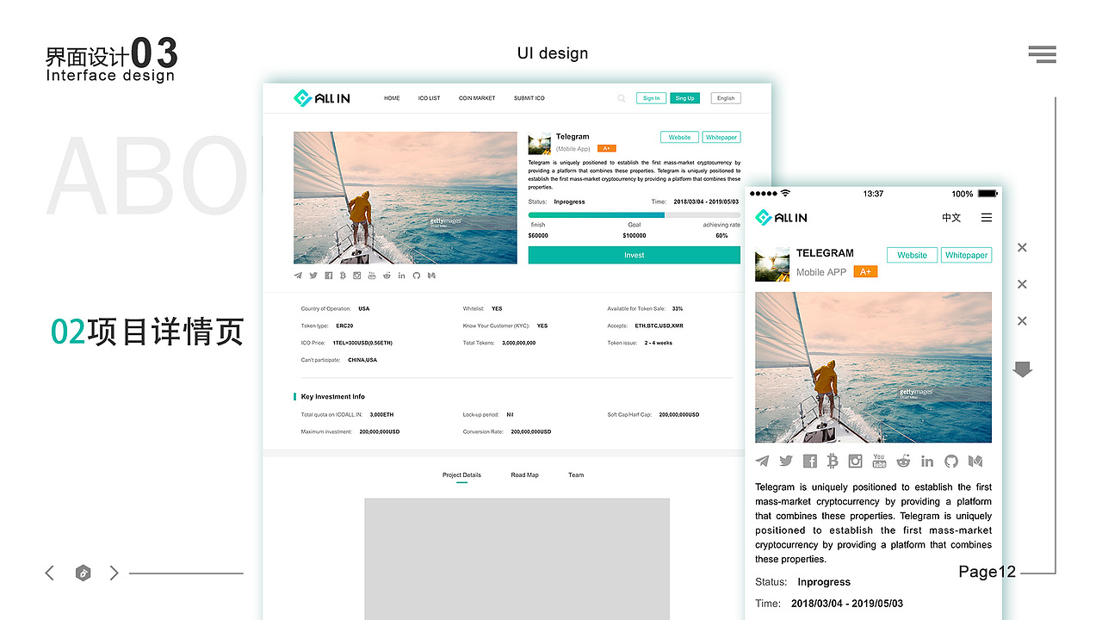Click the '3,000,000,000' total tokens value

pos(518,343)
